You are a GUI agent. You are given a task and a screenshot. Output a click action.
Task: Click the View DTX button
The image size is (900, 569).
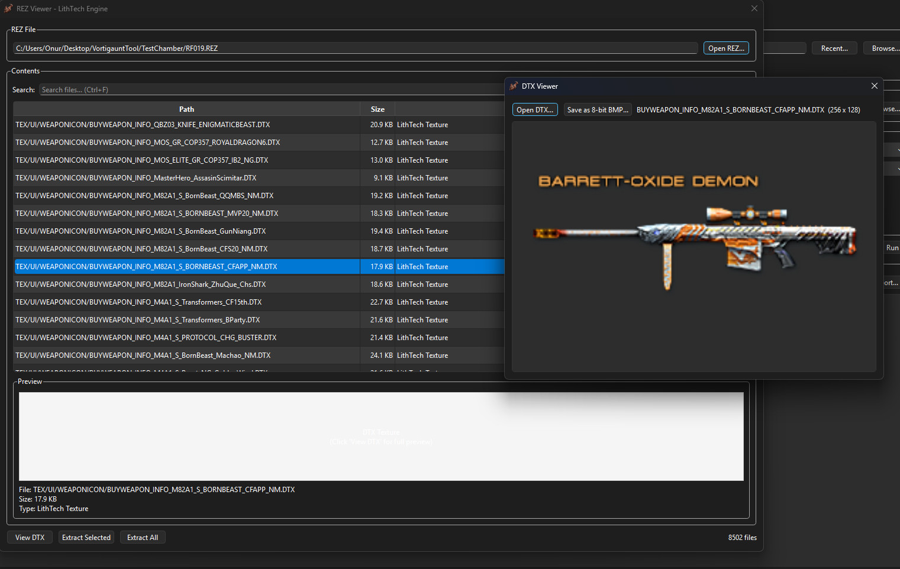[x=30, y=537]
